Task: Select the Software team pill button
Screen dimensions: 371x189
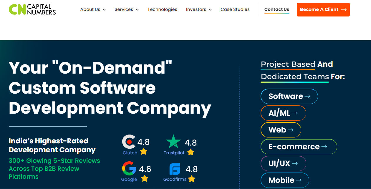Action: point(289,96)
